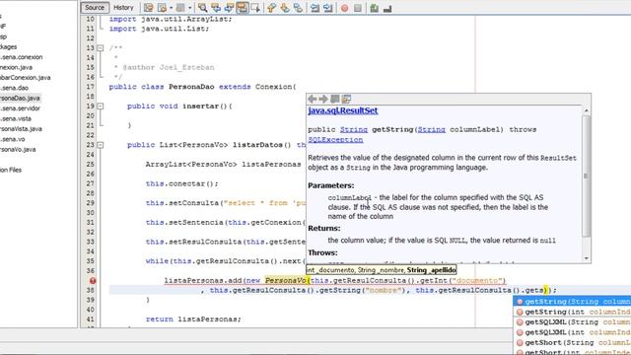
Task: Open the Forward history dropdown arrow
Action: [190, 8]
